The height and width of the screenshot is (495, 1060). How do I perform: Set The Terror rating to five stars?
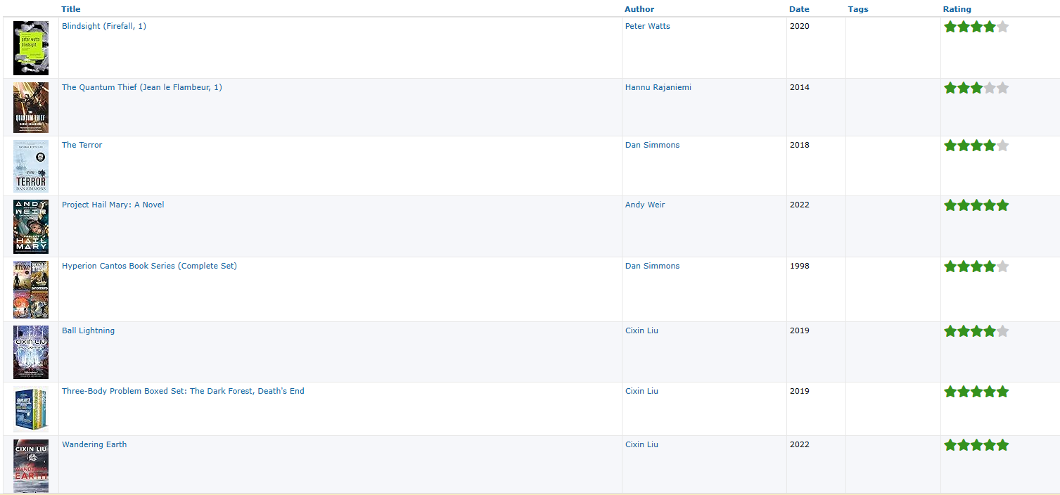click(x=1002, y=146)
